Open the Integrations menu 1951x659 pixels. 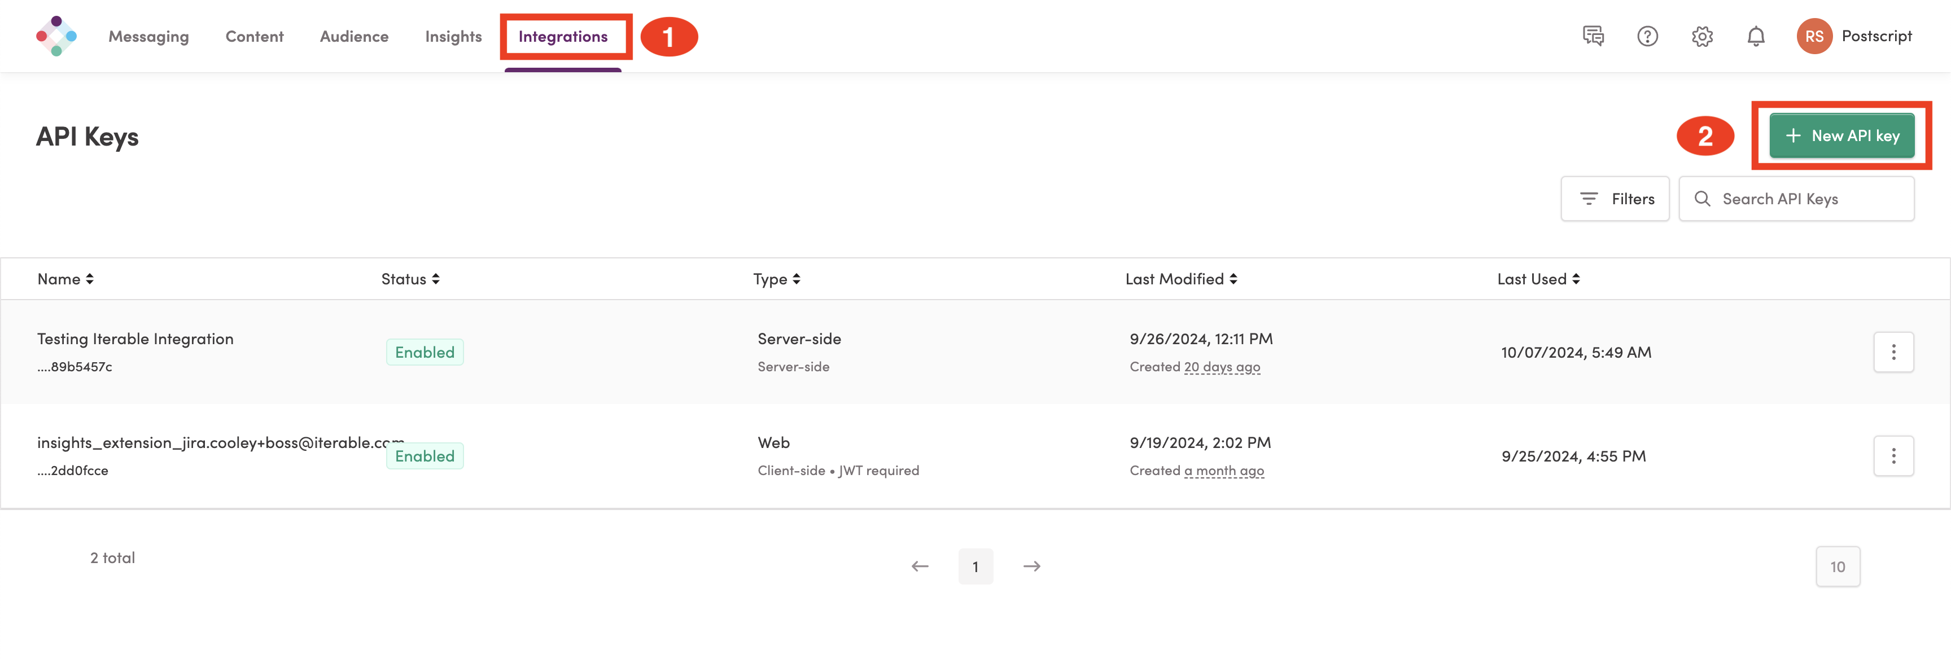click(x=563, y=36)
